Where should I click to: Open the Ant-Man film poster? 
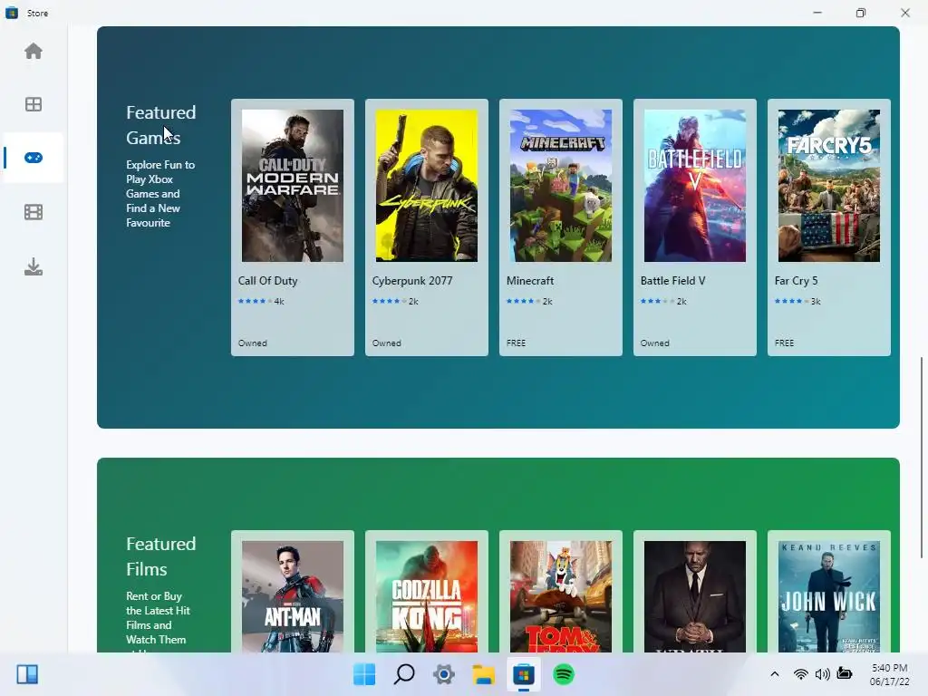[293, 596]
